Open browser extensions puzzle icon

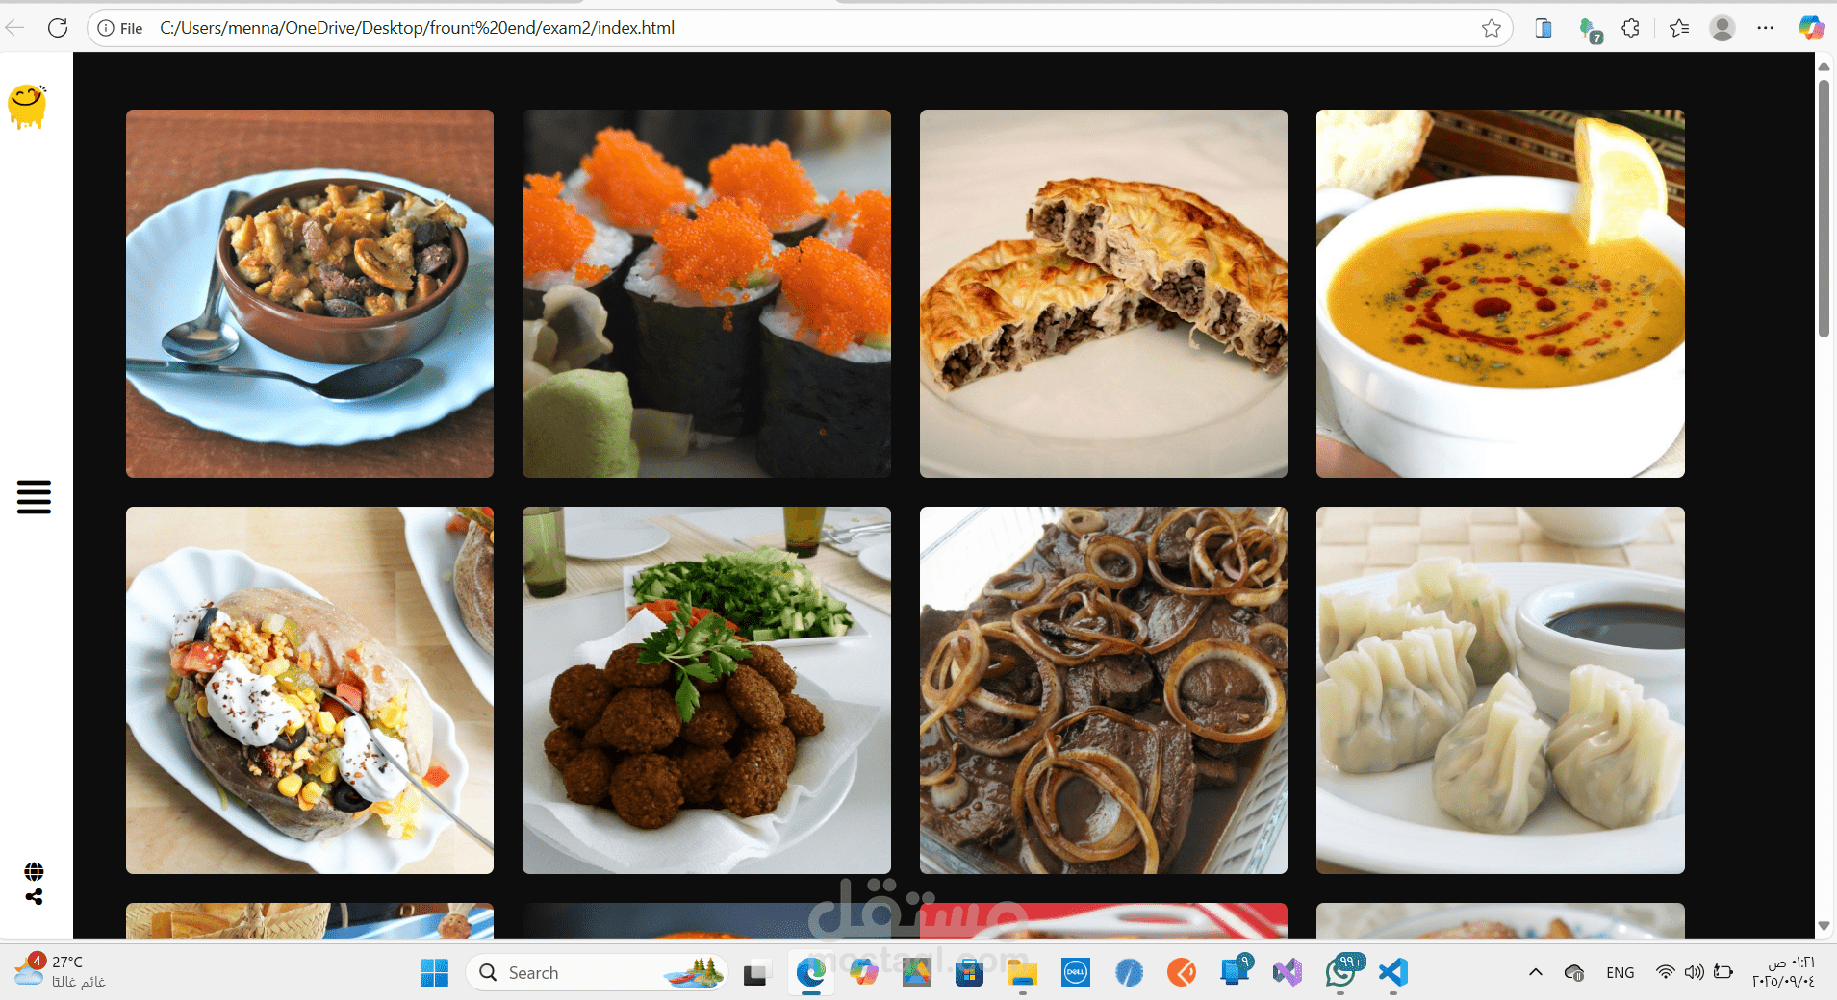[x=1631, y=28]
